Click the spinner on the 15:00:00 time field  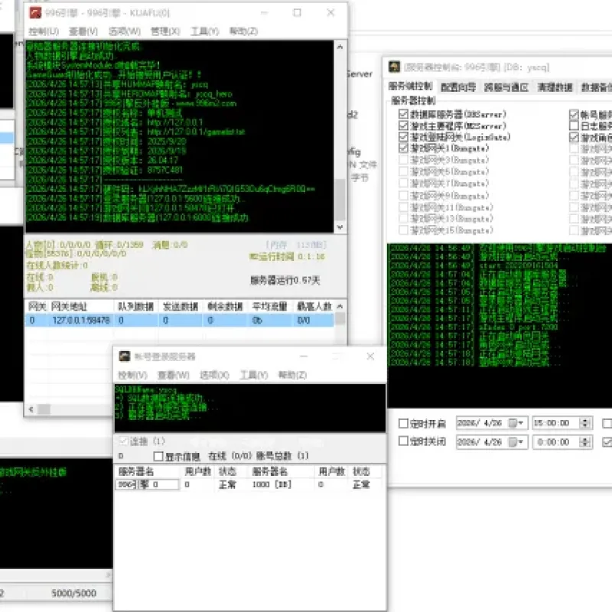pos(584,423)
